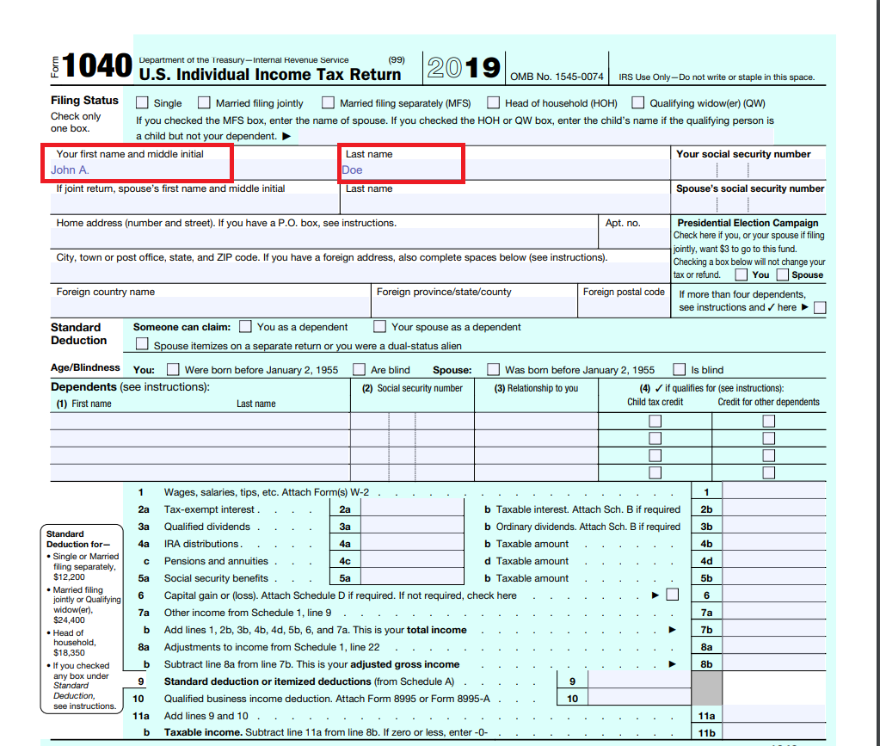Screen dimensions: 880x746
Task: Check the Single filing status box
Action: pyautogui.click(x=142, y=102)
